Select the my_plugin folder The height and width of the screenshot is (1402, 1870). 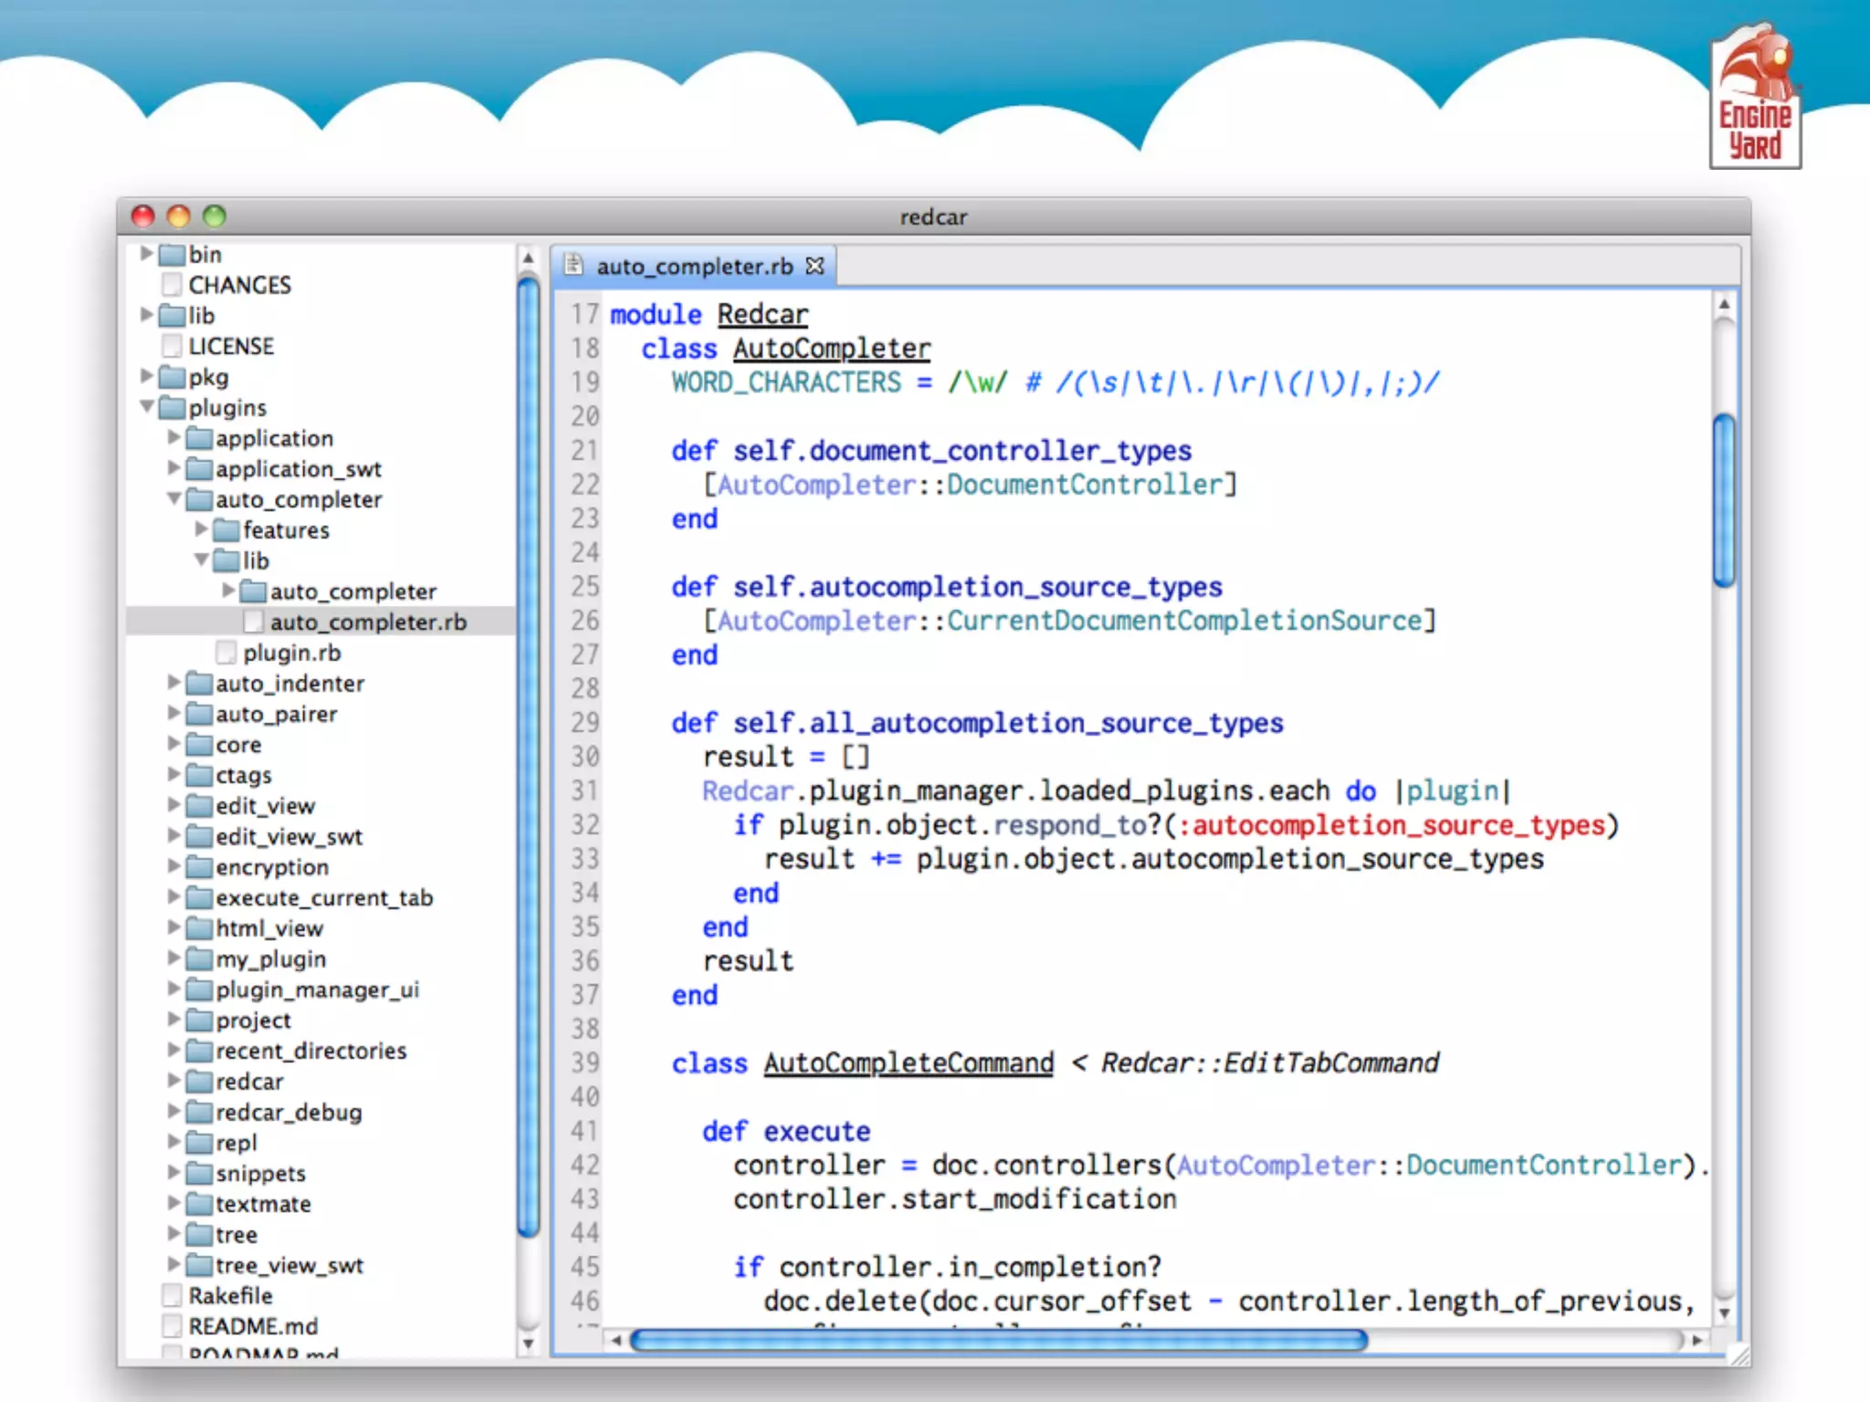click(270, 959)
